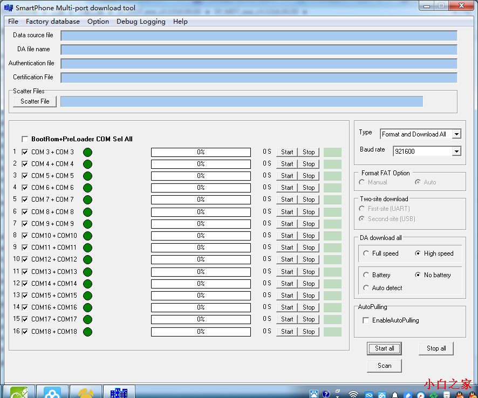
Task: Click the paw print icon in the system tray
Action: [314, 394]
